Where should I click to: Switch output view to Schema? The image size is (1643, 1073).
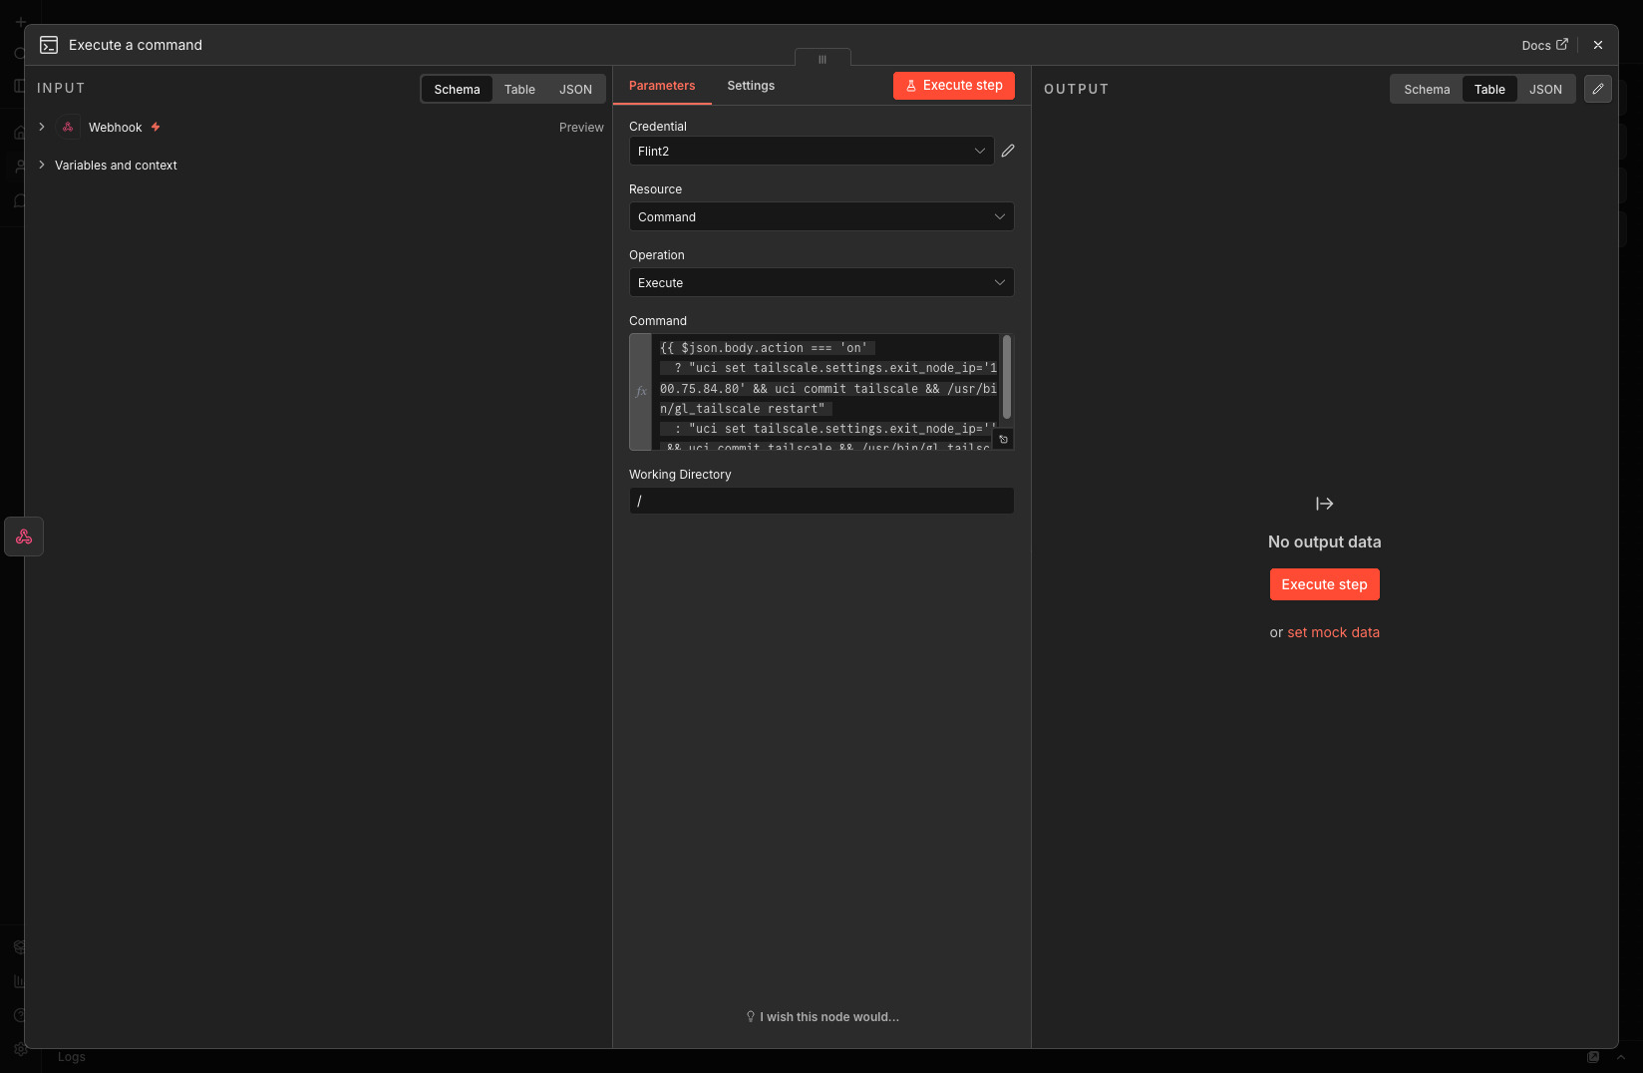[1427, 89]
